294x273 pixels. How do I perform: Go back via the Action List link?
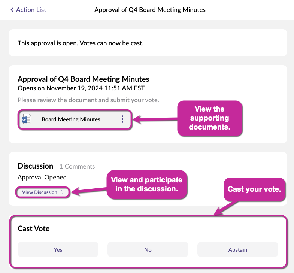[x=31, y=10]
